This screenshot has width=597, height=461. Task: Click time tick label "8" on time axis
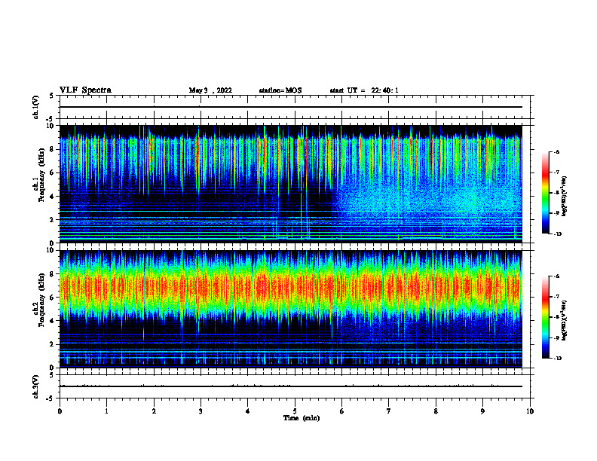[436, 411]
